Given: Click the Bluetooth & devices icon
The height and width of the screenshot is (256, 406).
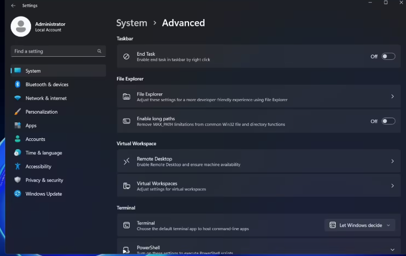Looking at the screenshot, I should pos(18,85).
